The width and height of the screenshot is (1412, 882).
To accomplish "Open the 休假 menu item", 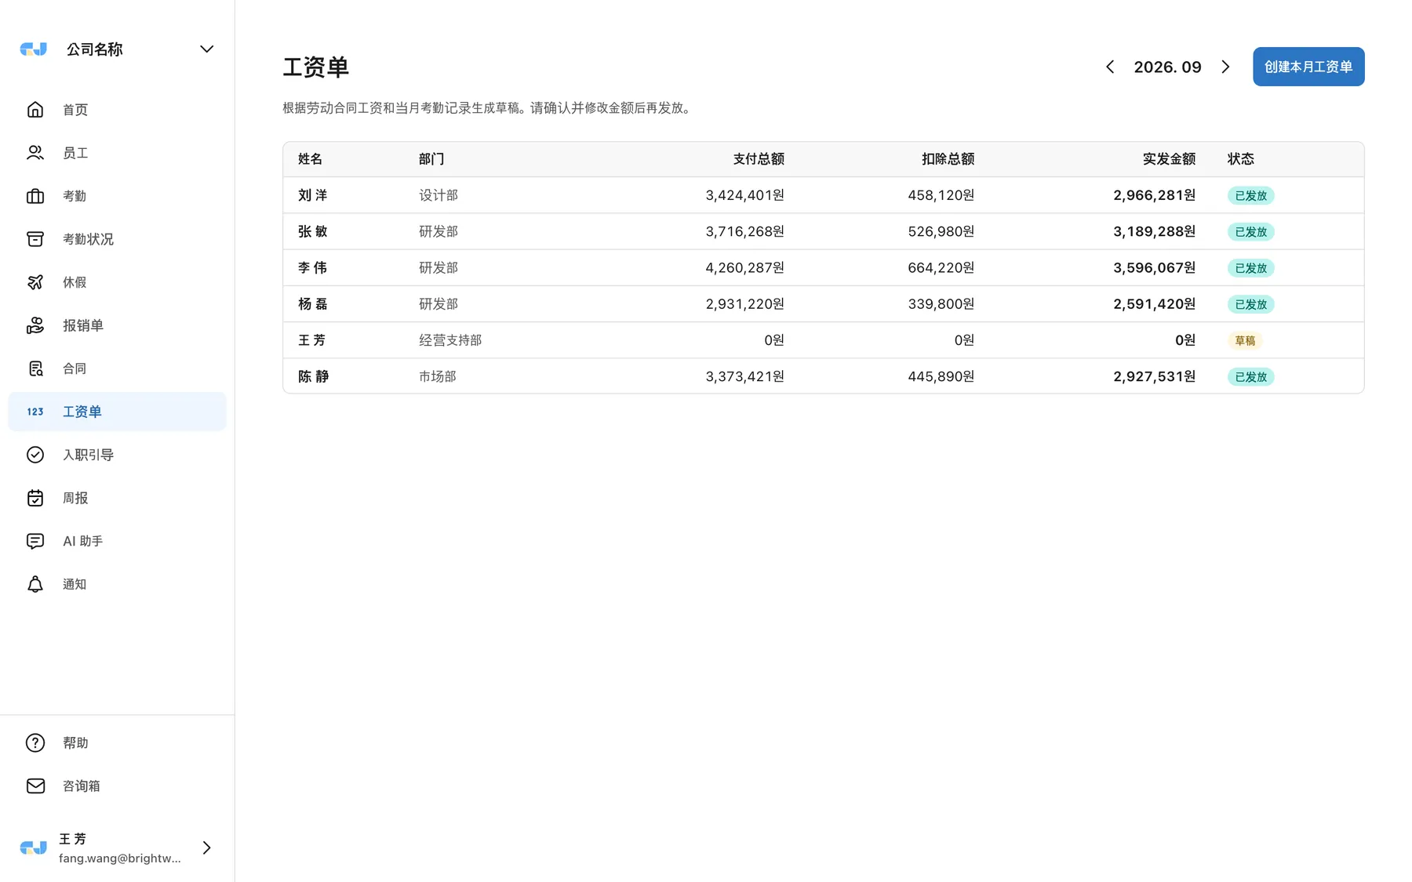I will [117, 282].
